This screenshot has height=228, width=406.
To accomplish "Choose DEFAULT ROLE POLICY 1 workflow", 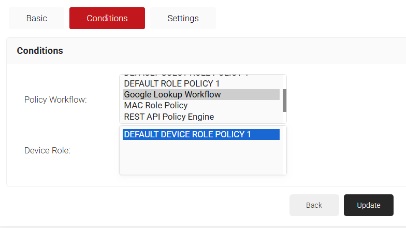I will 172,83.
